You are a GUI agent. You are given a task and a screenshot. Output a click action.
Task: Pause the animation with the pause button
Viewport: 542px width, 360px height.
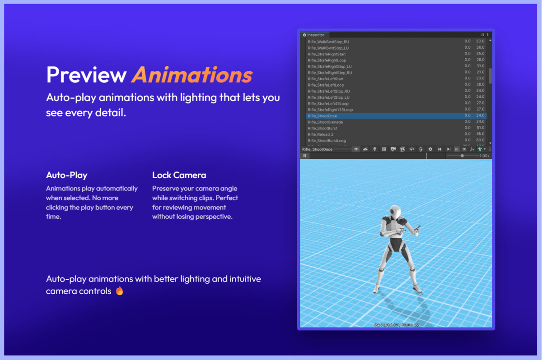pyautogui.click(x=304, y=155)
